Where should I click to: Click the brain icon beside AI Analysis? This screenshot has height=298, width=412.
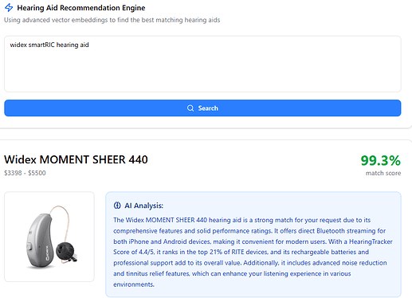117,206
